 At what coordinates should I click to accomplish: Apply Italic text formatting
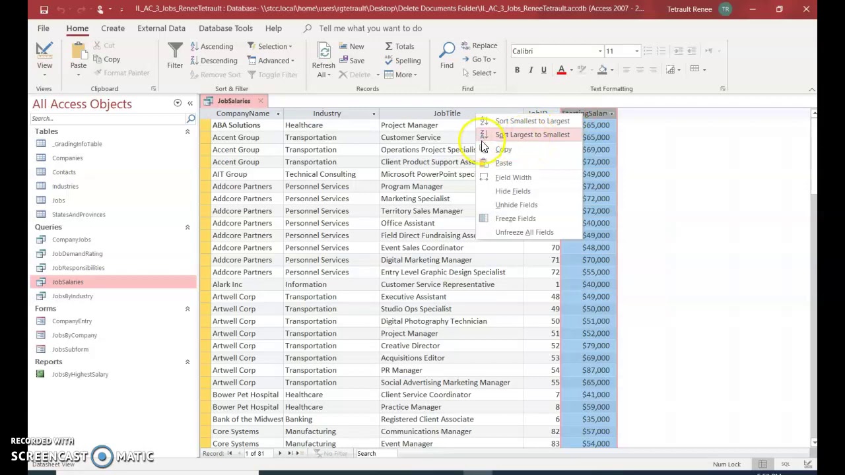click(530, 70)
